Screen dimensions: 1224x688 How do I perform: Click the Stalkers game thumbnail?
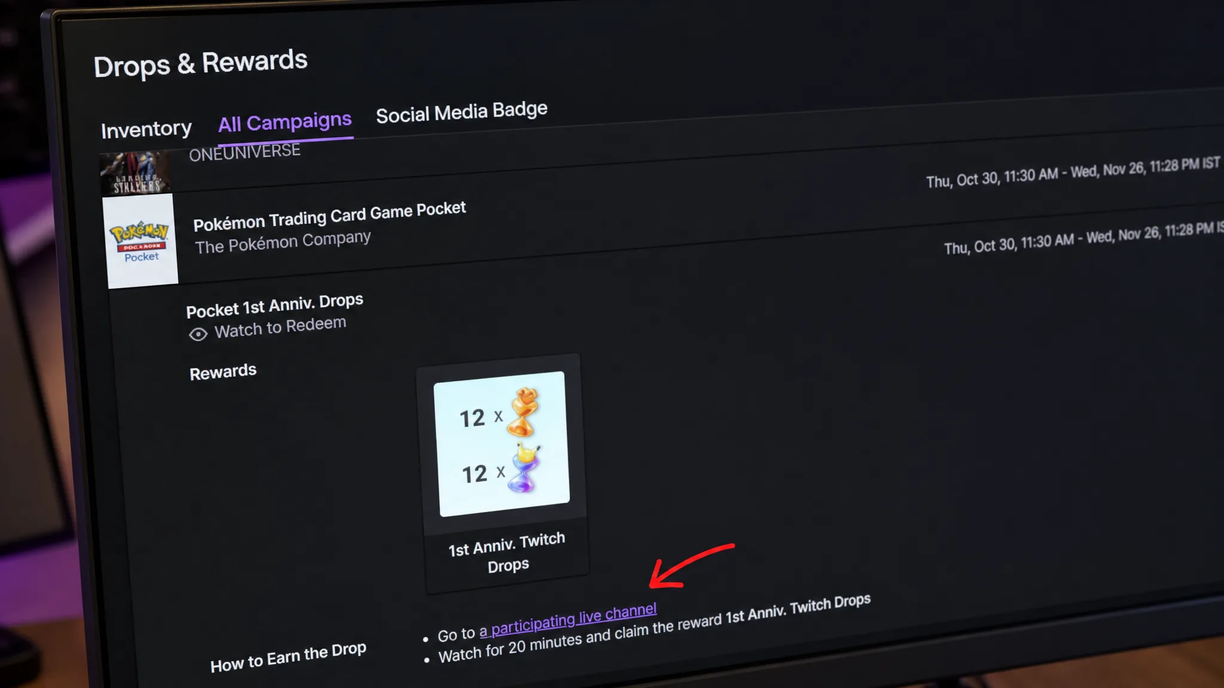(135, 173)
